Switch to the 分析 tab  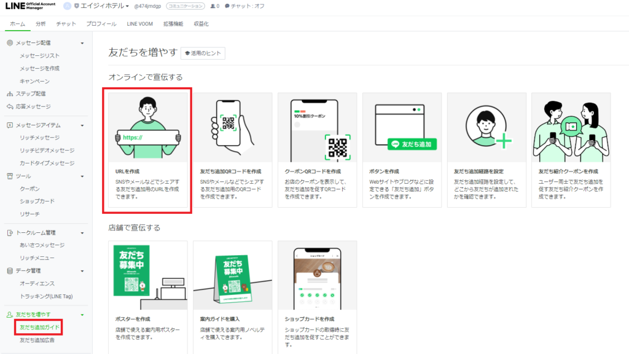click(41, 24)
